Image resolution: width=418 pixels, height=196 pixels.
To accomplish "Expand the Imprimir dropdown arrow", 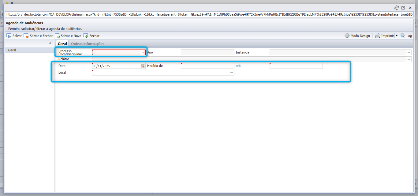I will 397,36.
